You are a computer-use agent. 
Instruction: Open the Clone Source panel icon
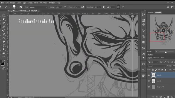(x=144, y=36)
